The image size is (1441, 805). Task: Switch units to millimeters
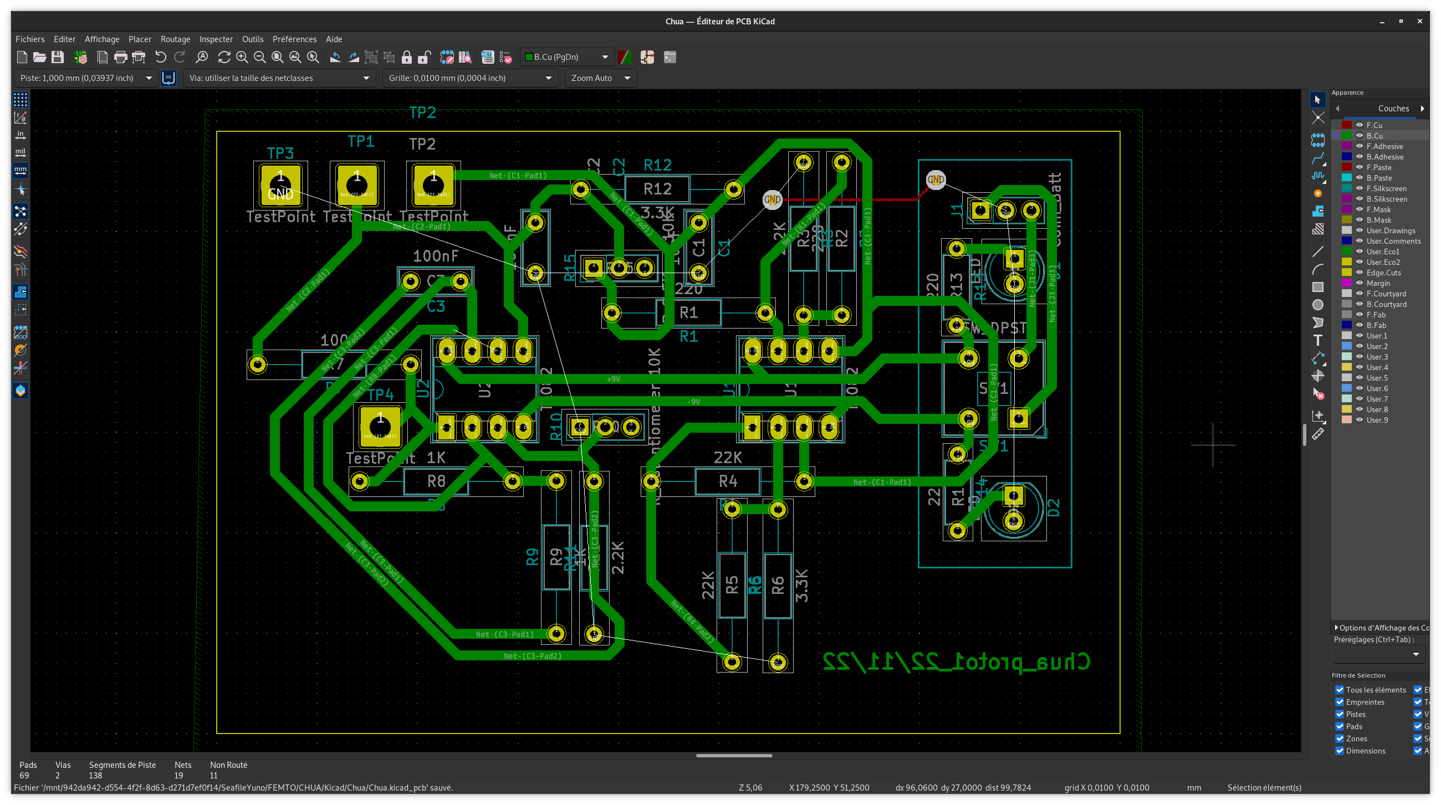[x=21, y=170]
